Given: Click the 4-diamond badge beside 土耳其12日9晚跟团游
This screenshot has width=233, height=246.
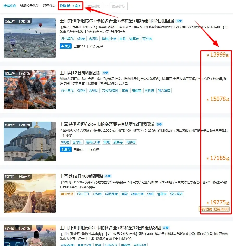Looking at the screenshot, I should click(105, 73).
